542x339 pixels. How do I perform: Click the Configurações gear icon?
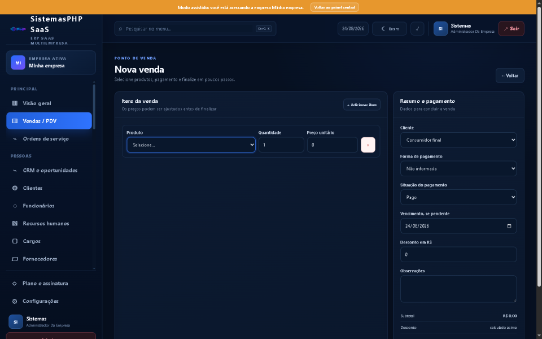pos(15,301)
